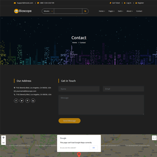Click the Facebook social icon
This screenshot has height=157, width=157.
[x=16, y=101]
